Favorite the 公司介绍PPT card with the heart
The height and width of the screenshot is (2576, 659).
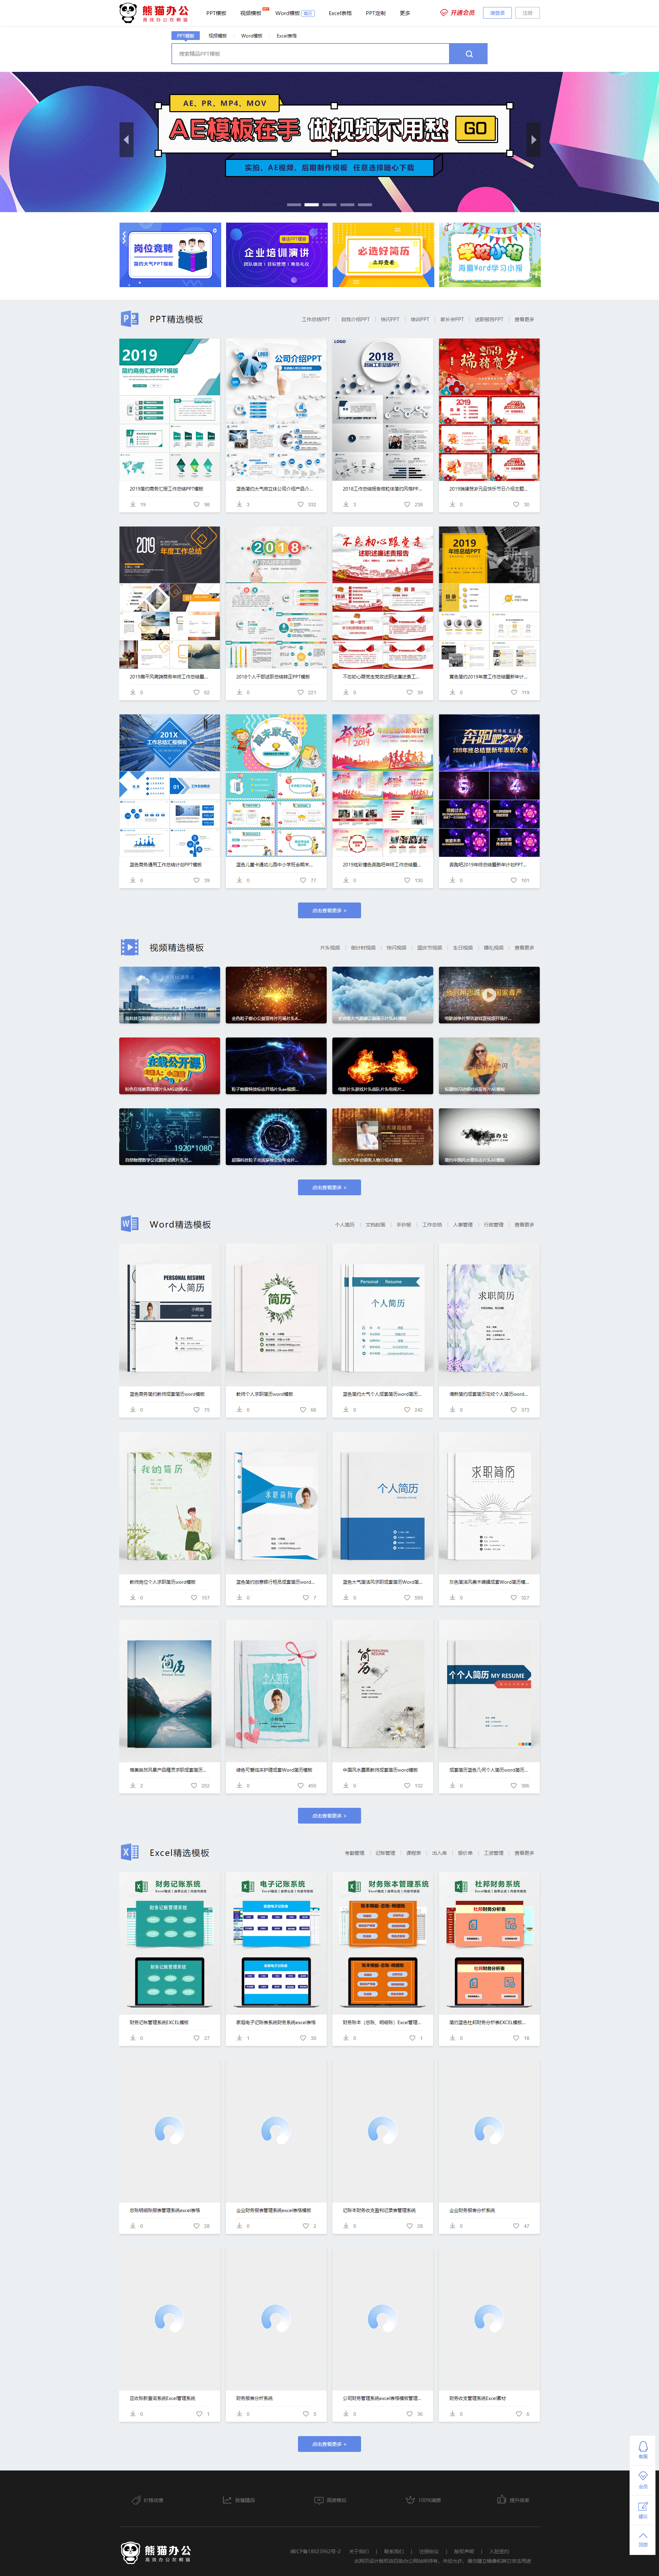point(300,504)
